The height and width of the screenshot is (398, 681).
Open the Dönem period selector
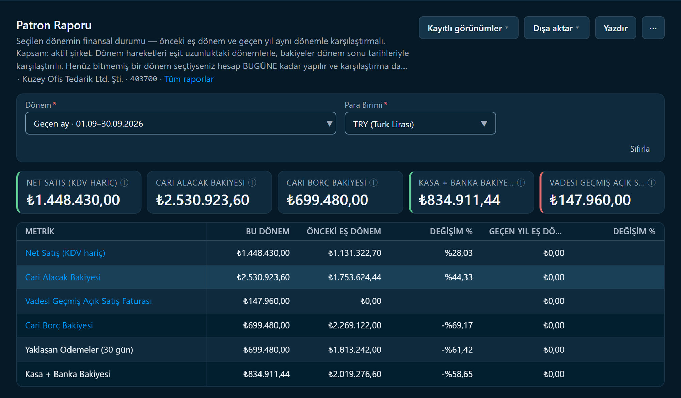click(180, 123)
